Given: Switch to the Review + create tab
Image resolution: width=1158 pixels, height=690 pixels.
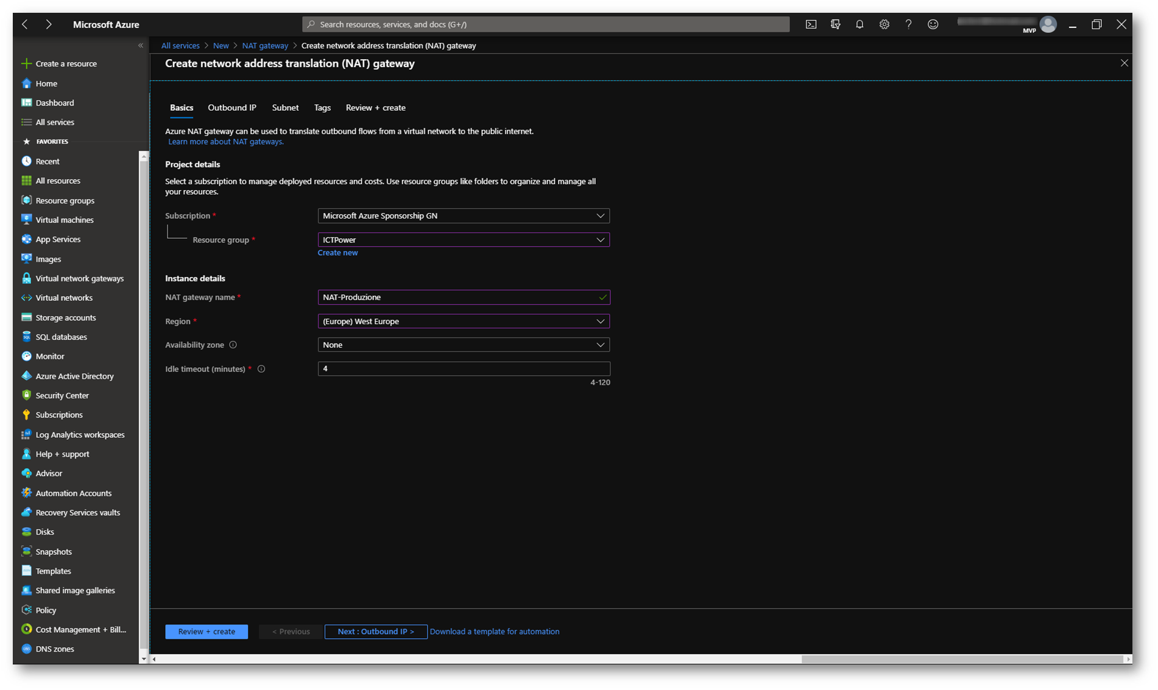Looking at the screenshot, I should pyautogui.click(x=376, y=108).
